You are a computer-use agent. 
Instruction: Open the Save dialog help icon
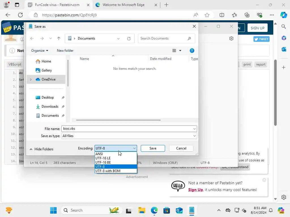[x=192, y=51]
